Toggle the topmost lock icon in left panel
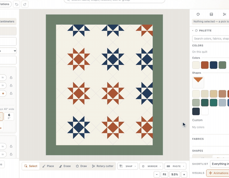 coord(11,78)
